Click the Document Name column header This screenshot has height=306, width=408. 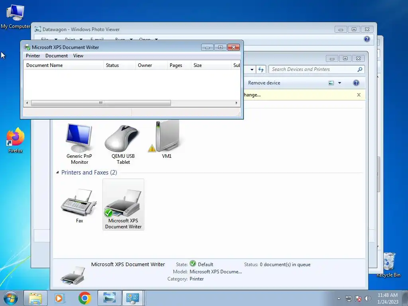tap(63, 65)
